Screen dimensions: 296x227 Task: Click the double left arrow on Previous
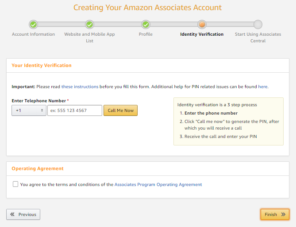point(12,214)
